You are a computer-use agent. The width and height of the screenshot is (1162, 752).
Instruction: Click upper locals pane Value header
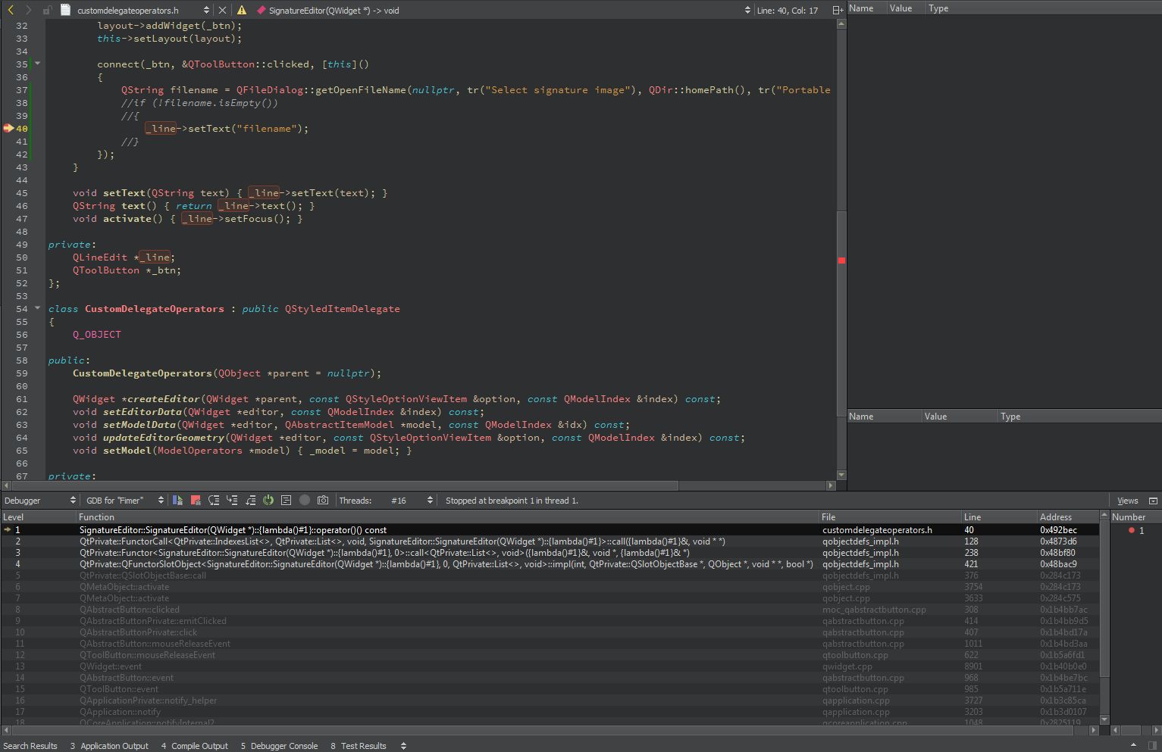pos(905,8)
